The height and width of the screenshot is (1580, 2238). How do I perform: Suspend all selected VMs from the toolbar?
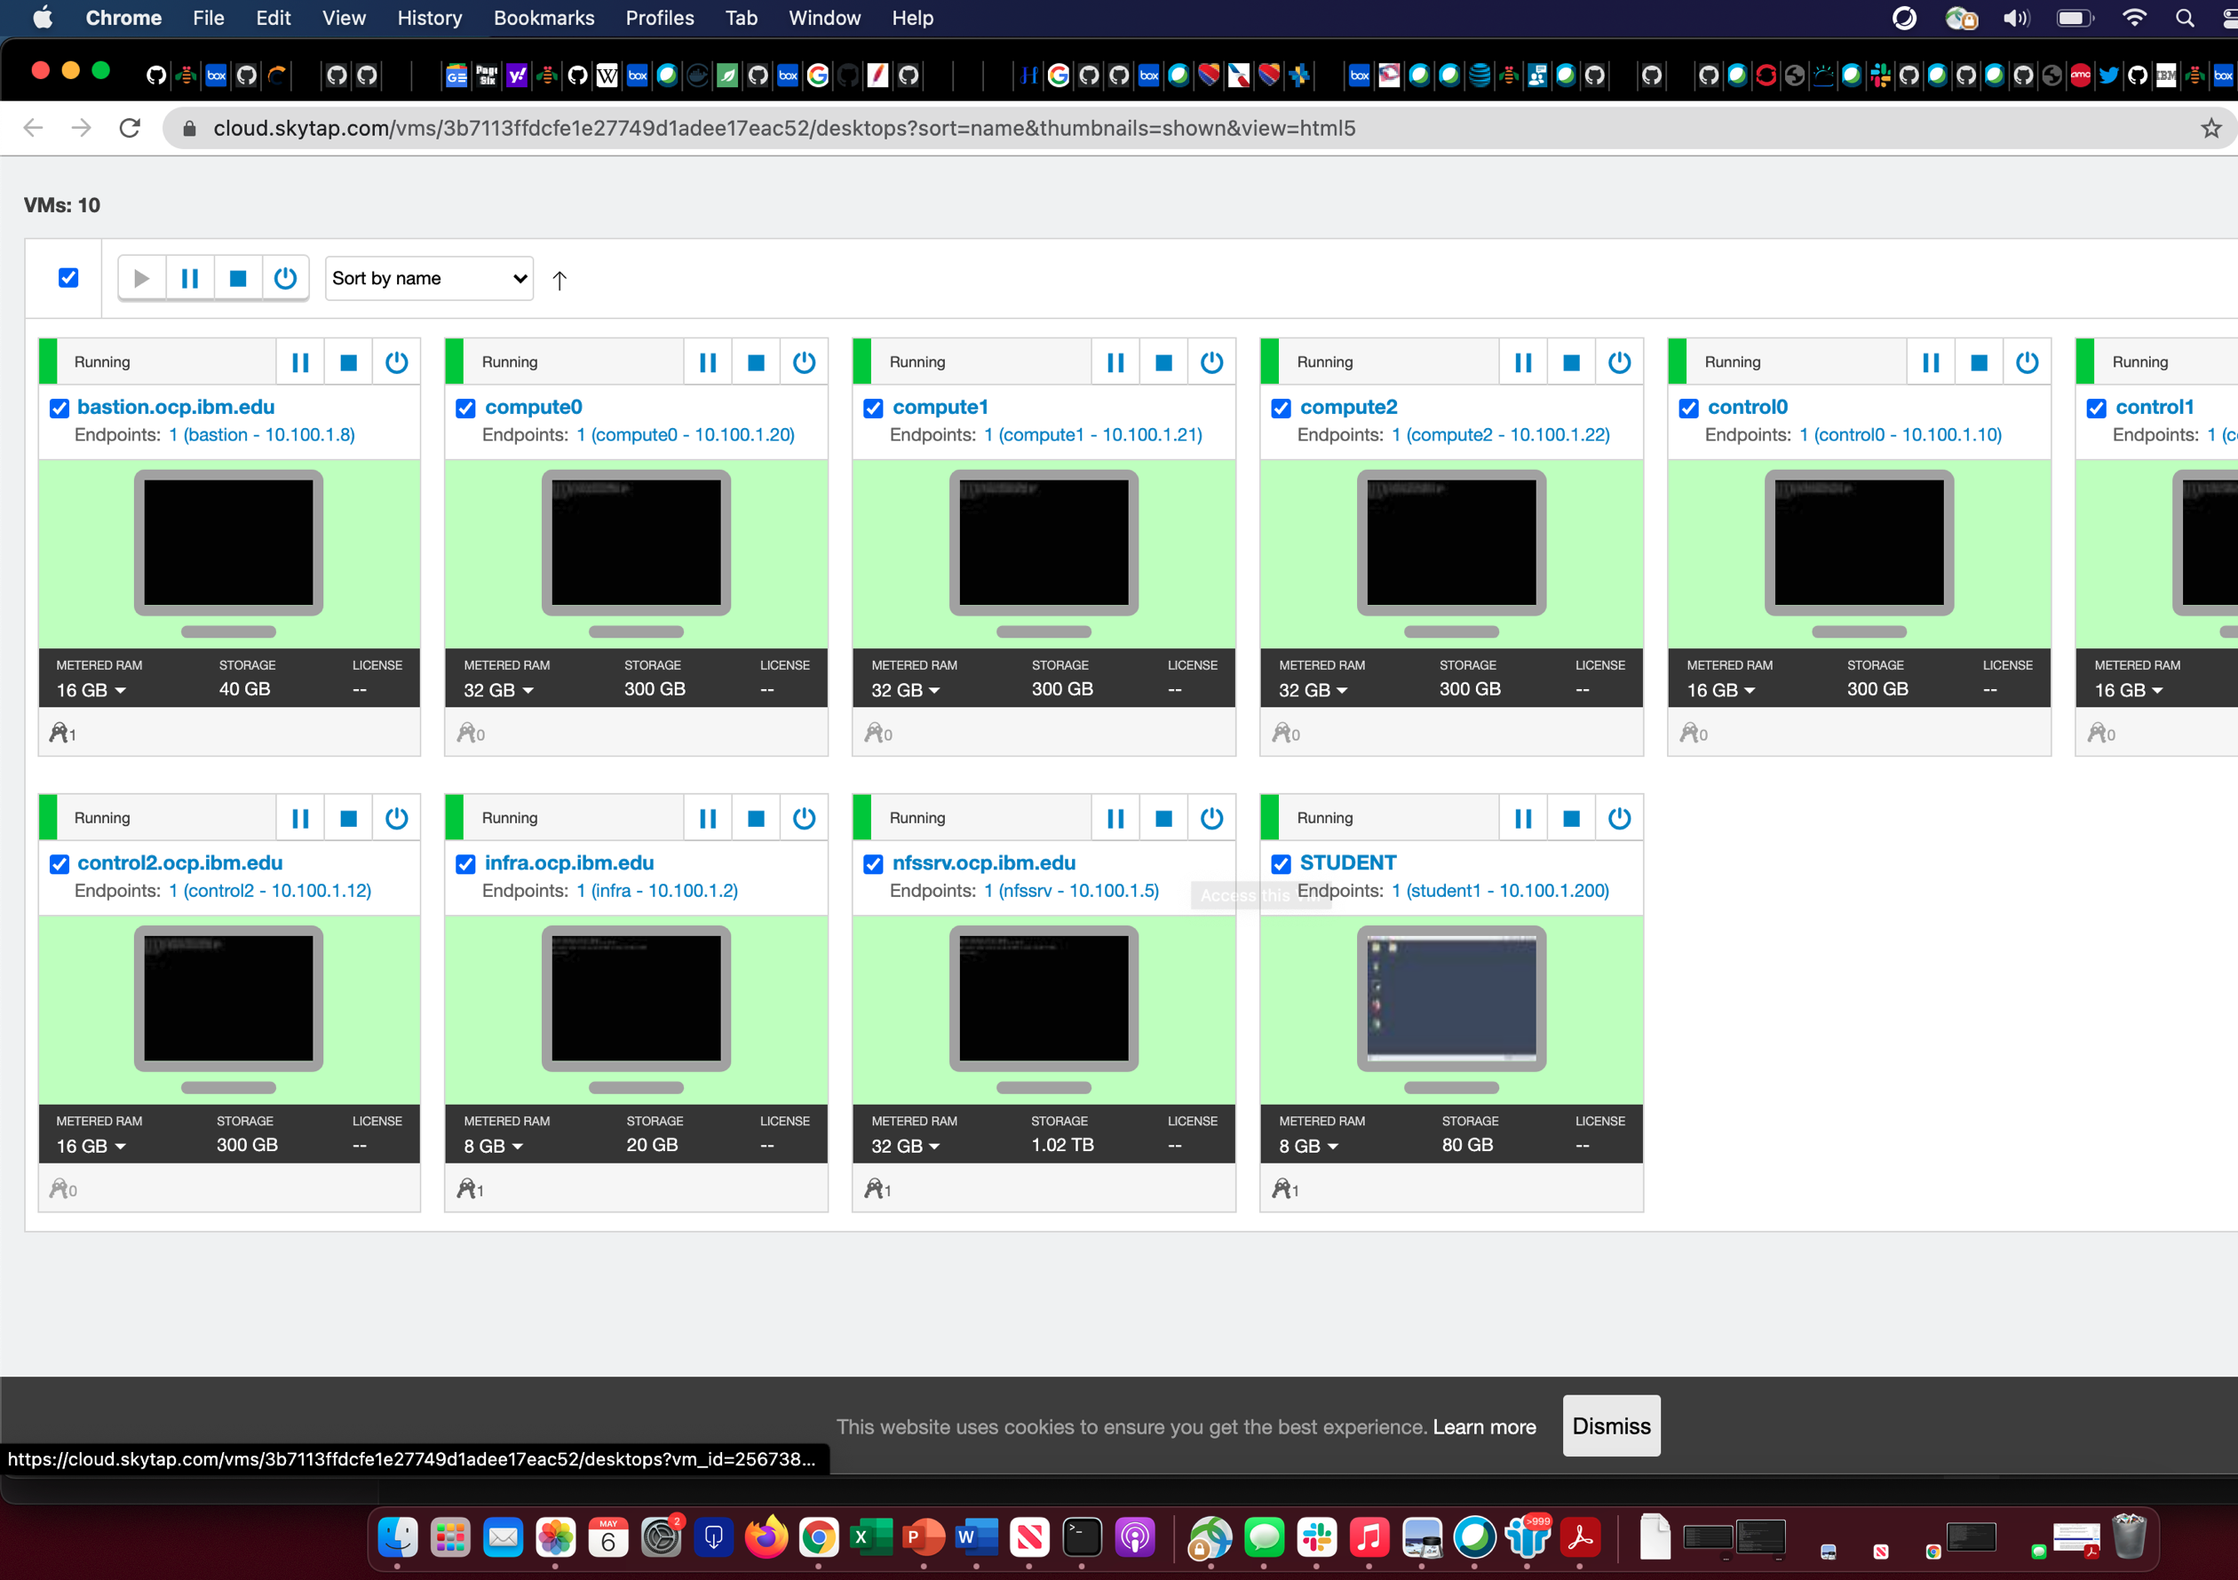click(189, 279)
